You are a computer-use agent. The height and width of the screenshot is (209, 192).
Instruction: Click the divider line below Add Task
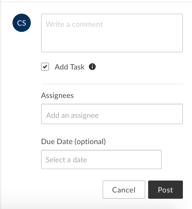[112, 84]
